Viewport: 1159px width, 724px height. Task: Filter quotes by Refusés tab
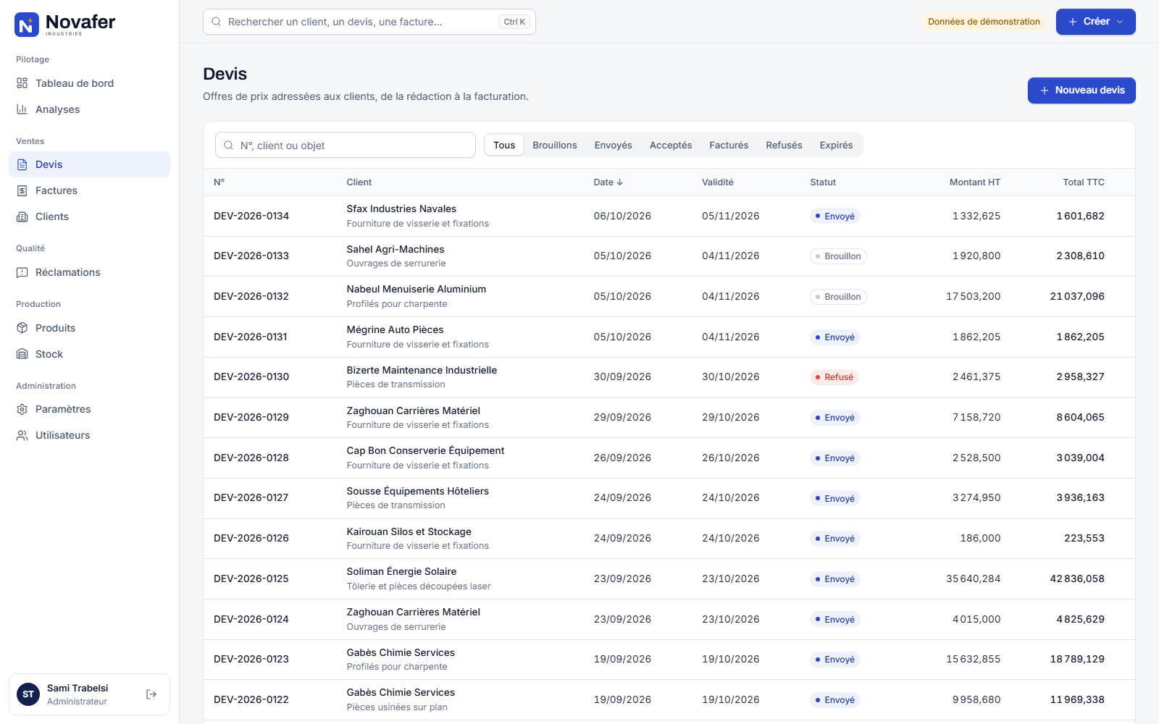click(x=784, y=145)
